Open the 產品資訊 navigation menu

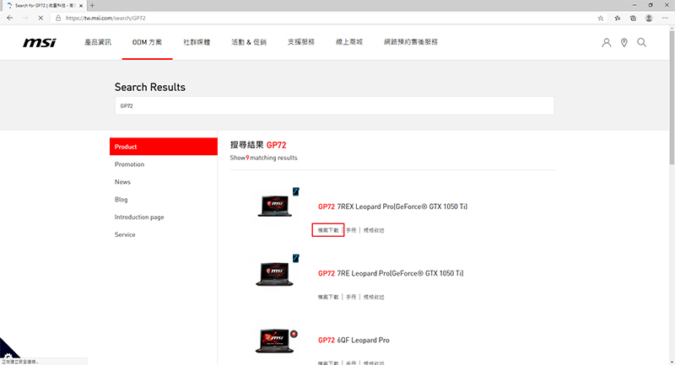coord(98,42)
